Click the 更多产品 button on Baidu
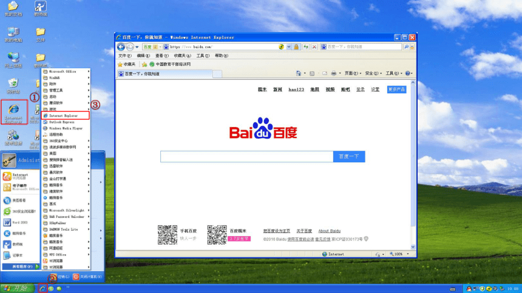The width and height of the screenshot is (522, 293). (x=396, y=90)
